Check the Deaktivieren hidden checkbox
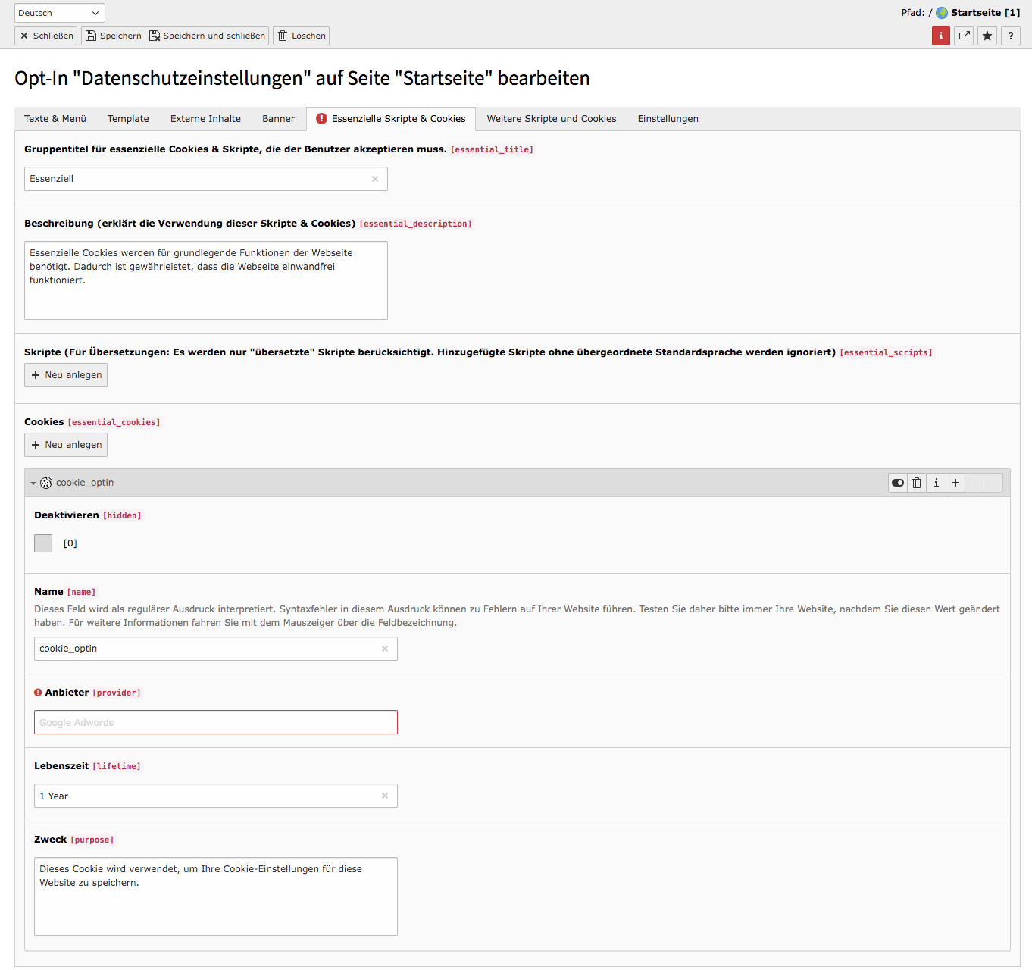The width and height of the screenshot is (1032, 970). point(43,543)
